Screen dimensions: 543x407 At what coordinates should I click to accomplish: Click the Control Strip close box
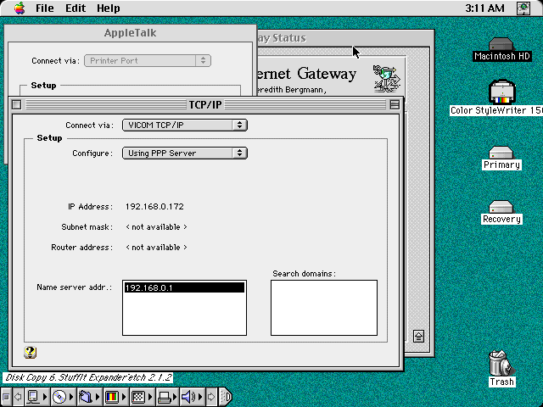click(x=6, y=397)
